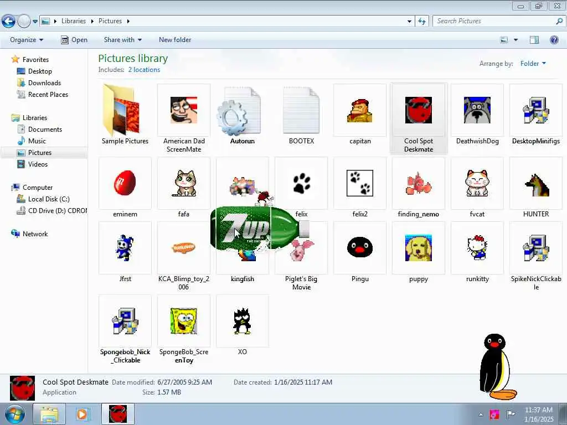This screenshot has width=567, height=425.
Task: Click the Pingu penguin desktop mascot
Action: click(497, 366)
